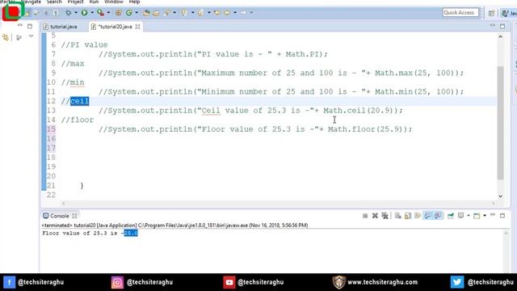
Task: Click the Forward navigation arrow icon
Action: click(243, 13)
